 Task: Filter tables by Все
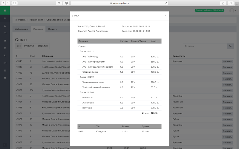pyautogui.click(x=19, y=46)
